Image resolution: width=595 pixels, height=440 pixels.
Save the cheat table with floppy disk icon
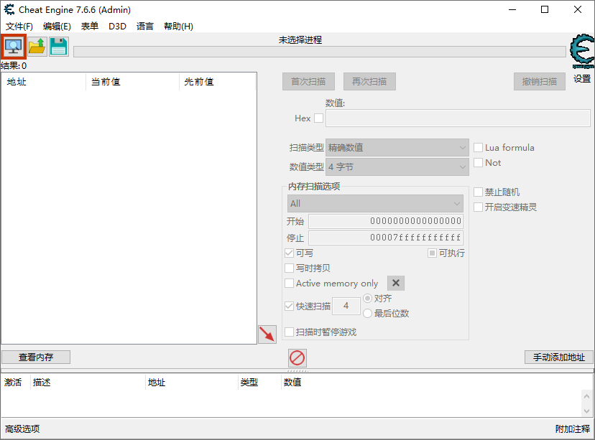click(x=57, y=46)
